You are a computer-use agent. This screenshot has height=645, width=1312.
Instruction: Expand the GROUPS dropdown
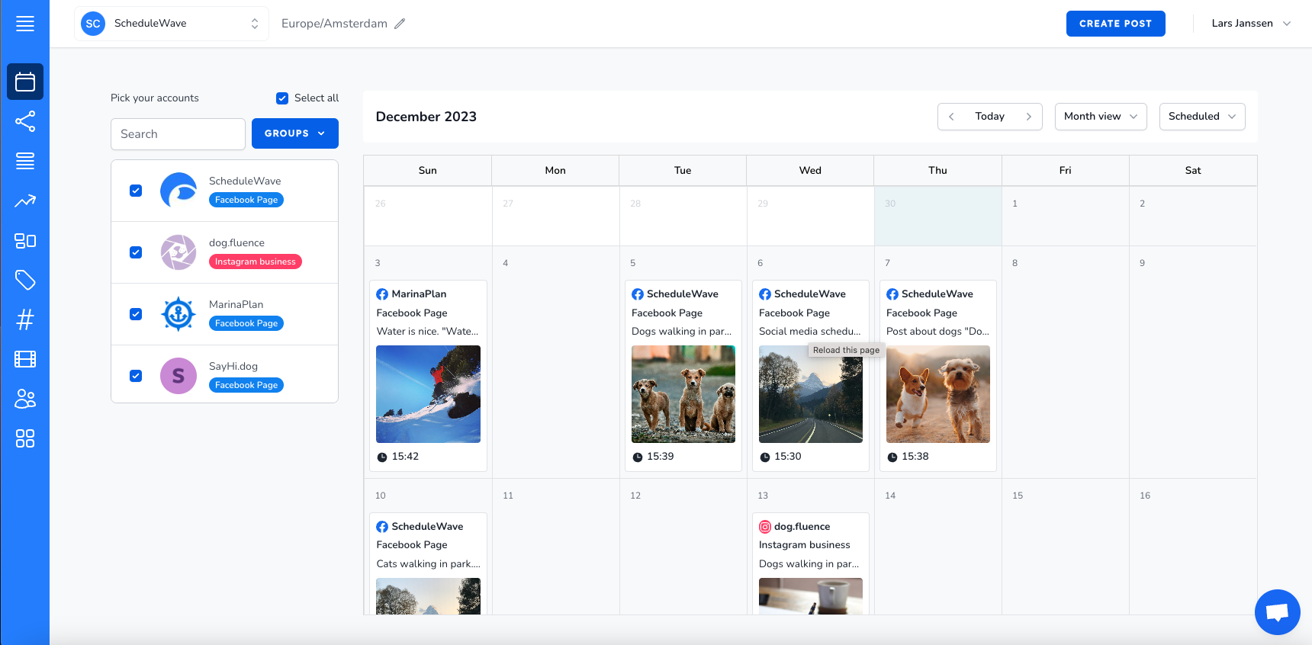click(x=295, y=133)
